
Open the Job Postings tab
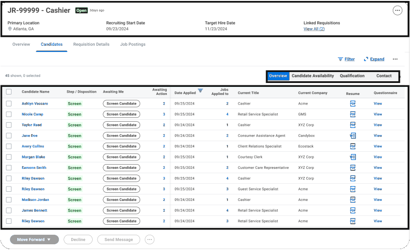132,44
